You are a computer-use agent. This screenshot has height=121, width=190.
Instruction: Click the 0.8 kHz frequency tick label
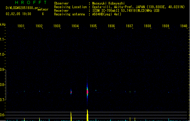coord(2,85)
